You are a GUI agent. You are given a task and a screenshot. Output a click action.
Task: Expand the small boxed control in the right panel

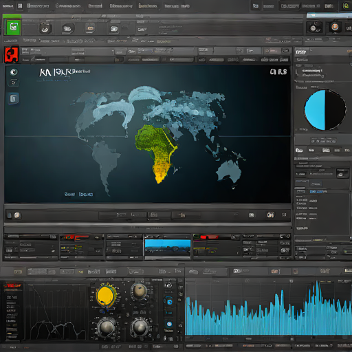pyautogui.click(x=342, y=173)
